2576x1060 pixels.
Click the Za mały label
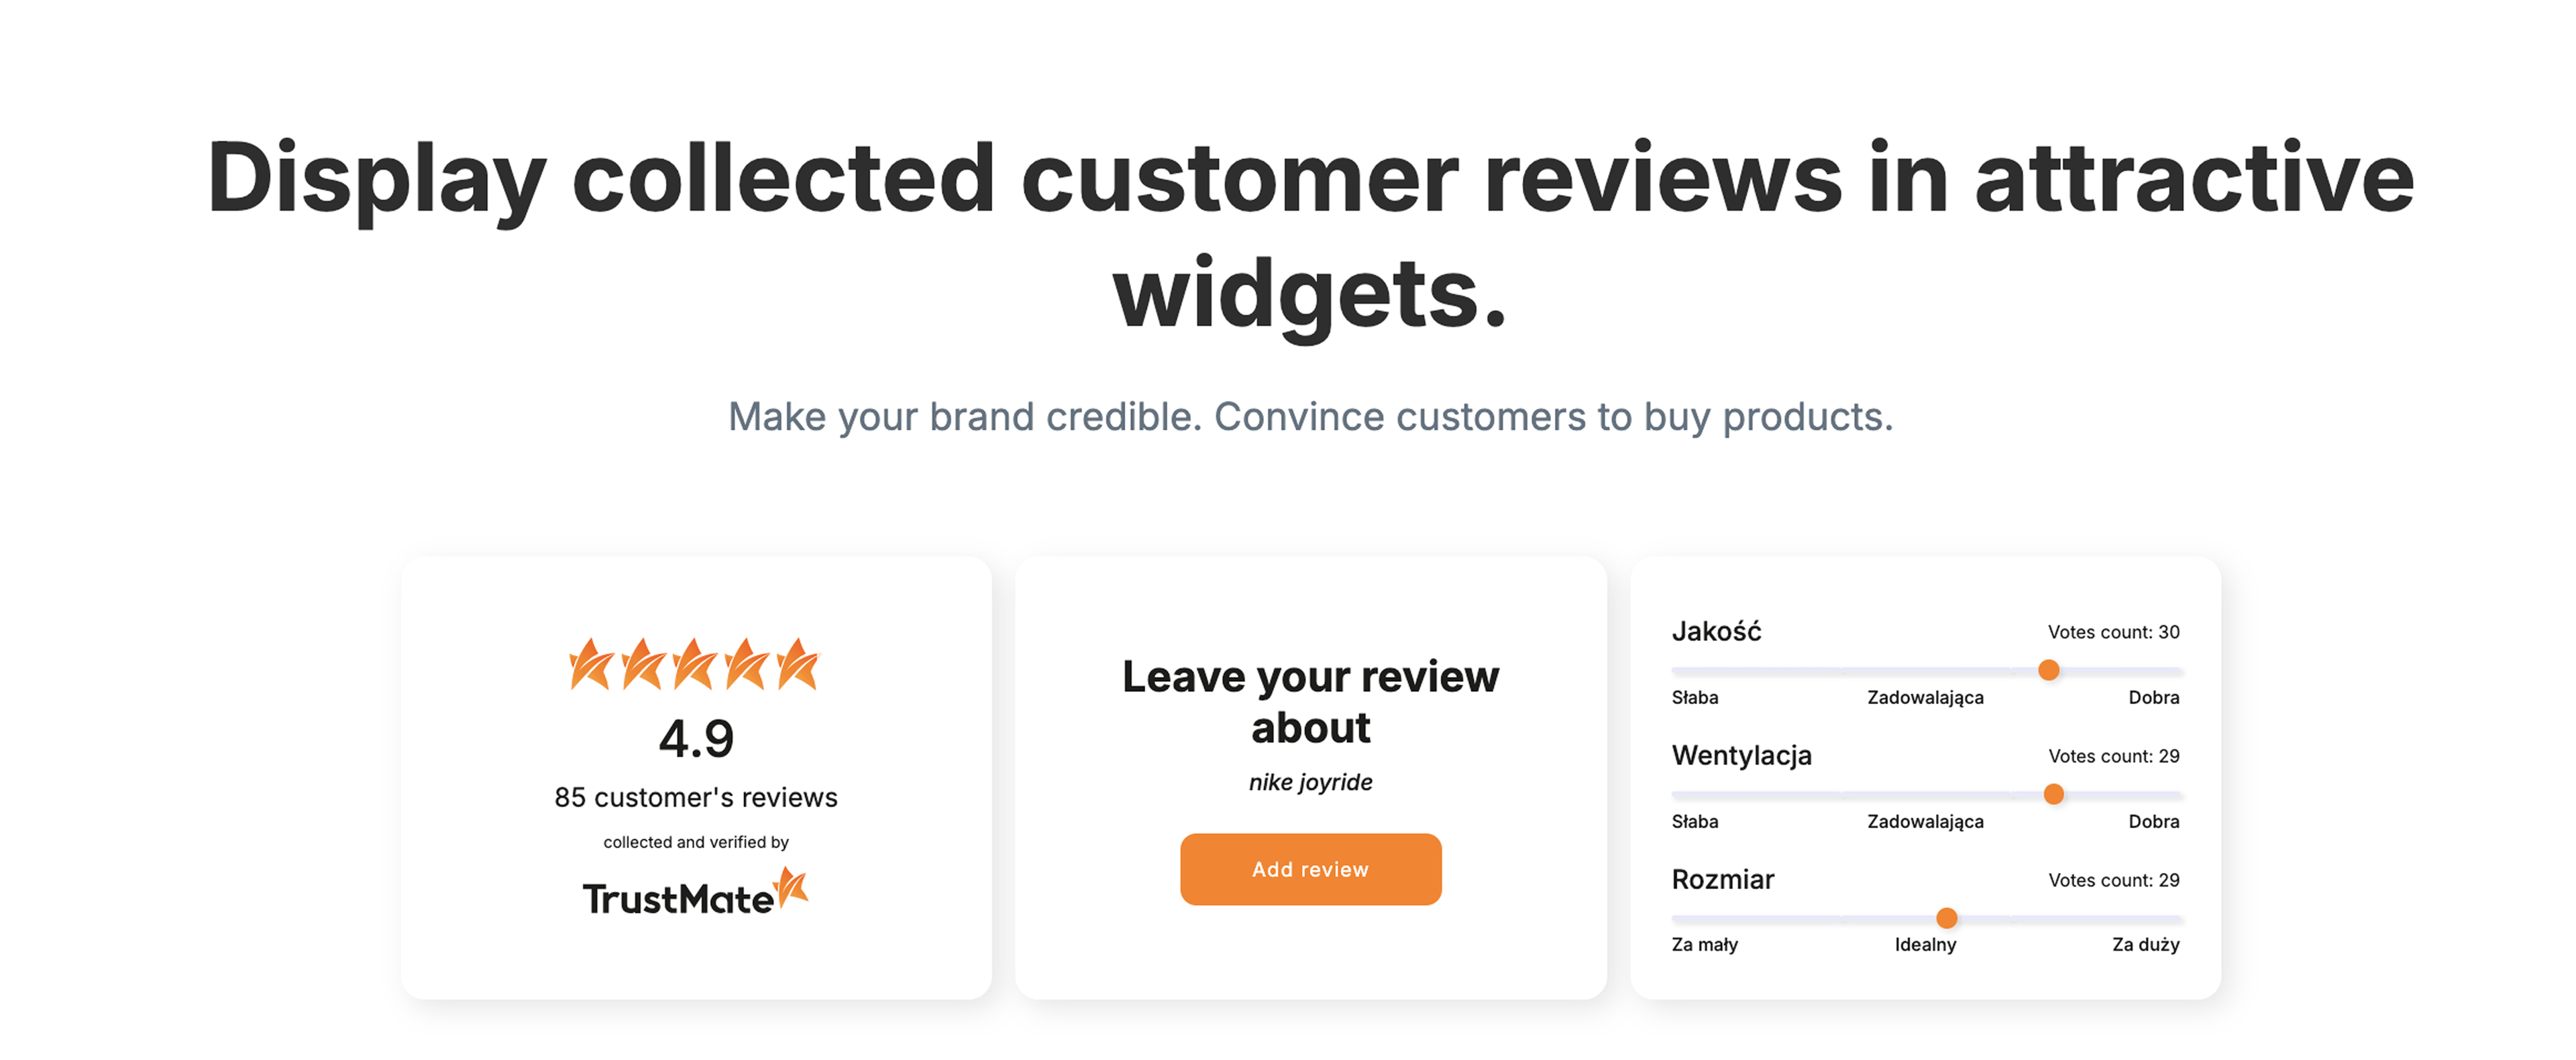click(1704, 945)
